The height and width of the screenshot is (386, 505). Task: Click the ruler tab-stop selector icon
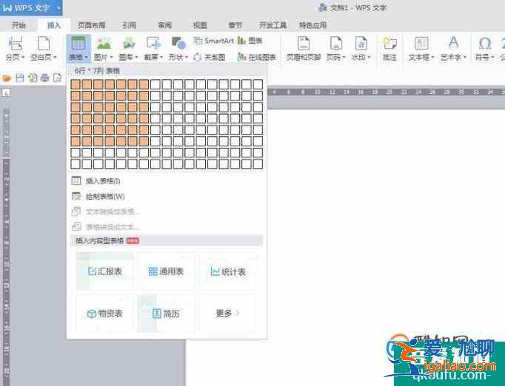point(6,92)
